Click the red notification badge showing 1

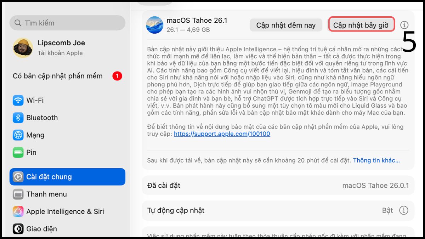tap(117, 76)
